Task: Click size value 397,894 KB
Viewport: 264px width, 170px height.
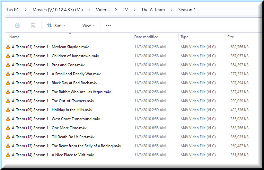Action: point(239,83)
